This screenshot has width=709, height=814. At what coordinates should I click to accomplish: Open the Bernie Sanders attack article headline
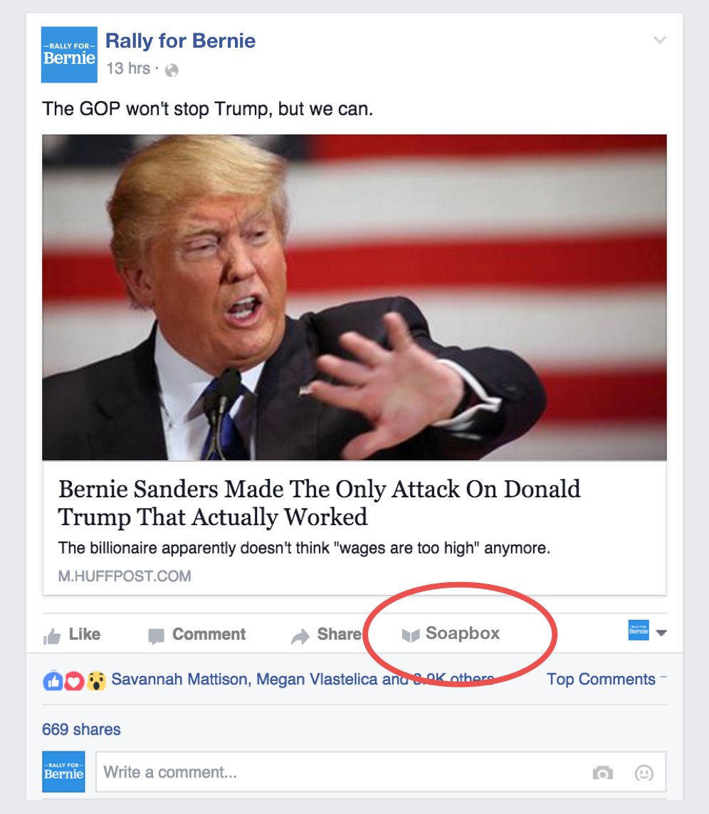(320, 502)
